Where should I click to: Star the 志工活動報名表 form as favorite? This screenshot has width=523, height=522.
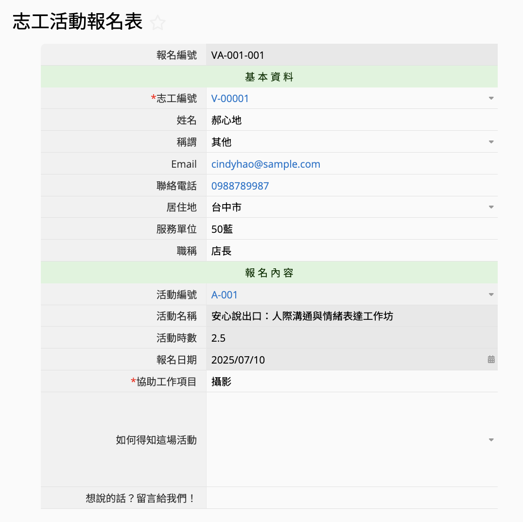[158, 23]
